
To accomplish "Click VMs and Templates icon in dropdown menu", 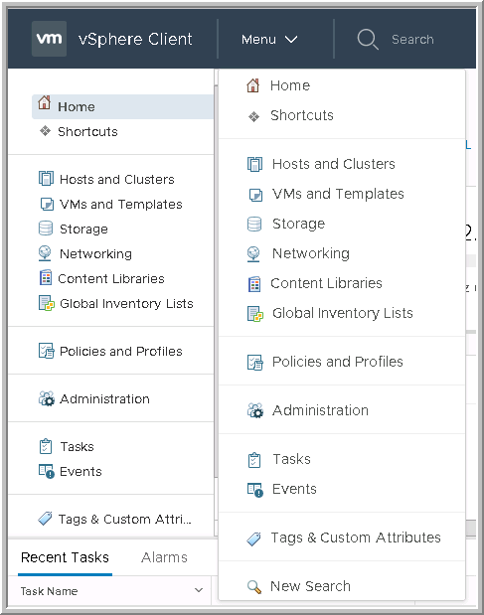I will [x=255, y=195].
